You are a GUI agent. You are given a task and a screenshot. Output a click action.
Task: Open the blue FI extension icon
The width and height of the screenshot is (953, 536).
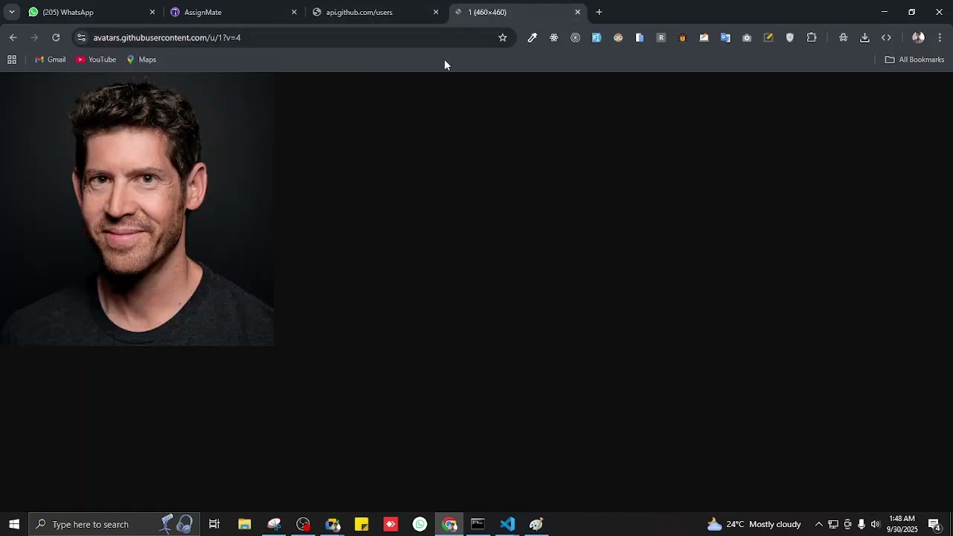click(x=596, y=37)
